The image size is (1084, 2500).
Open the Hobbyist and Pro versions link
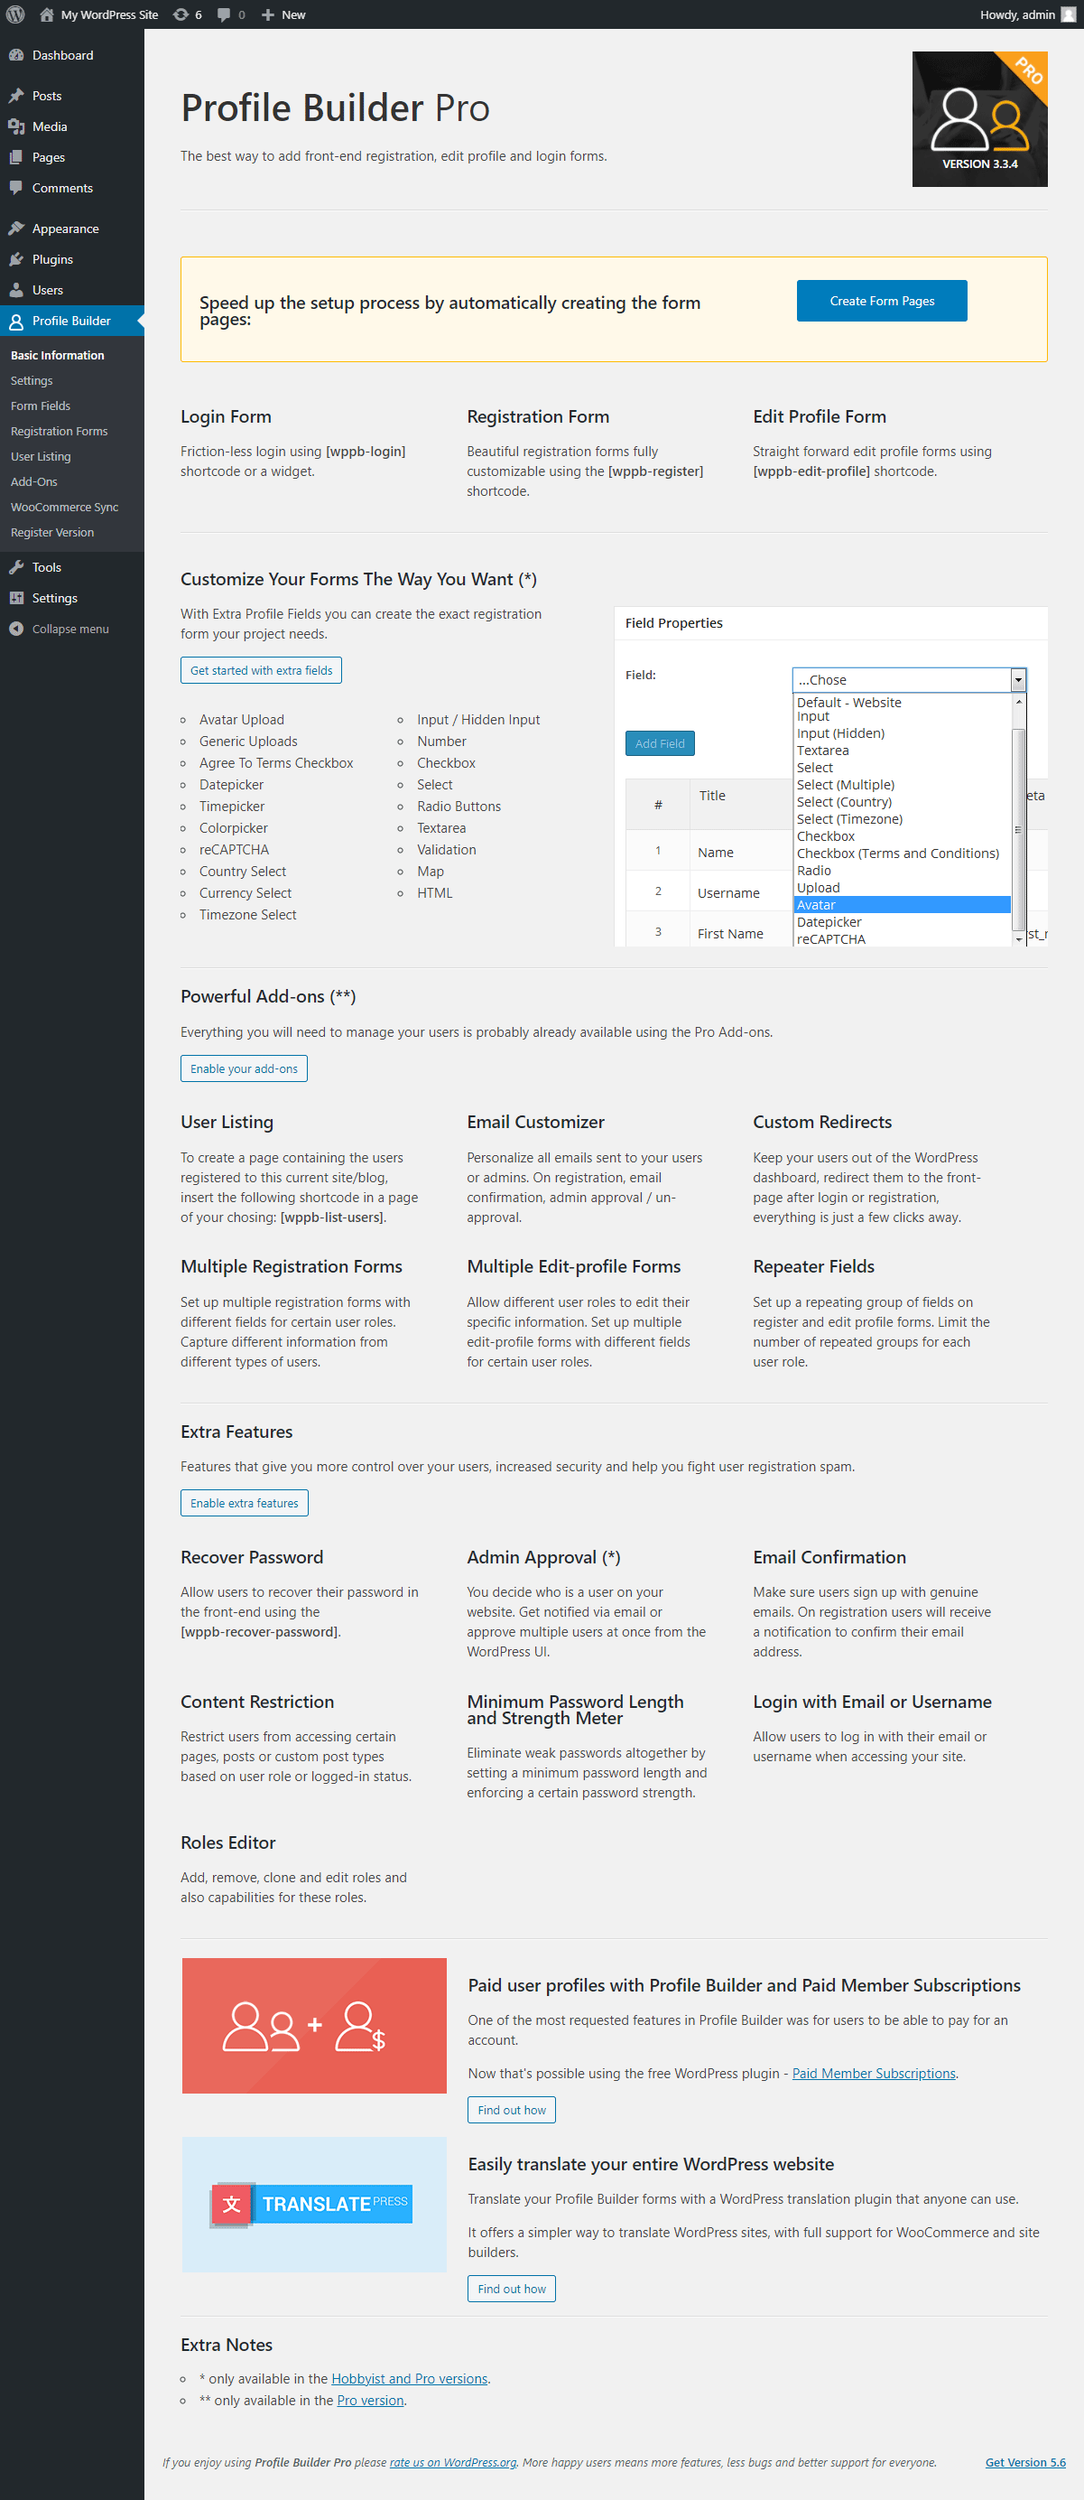[409, 2379]
